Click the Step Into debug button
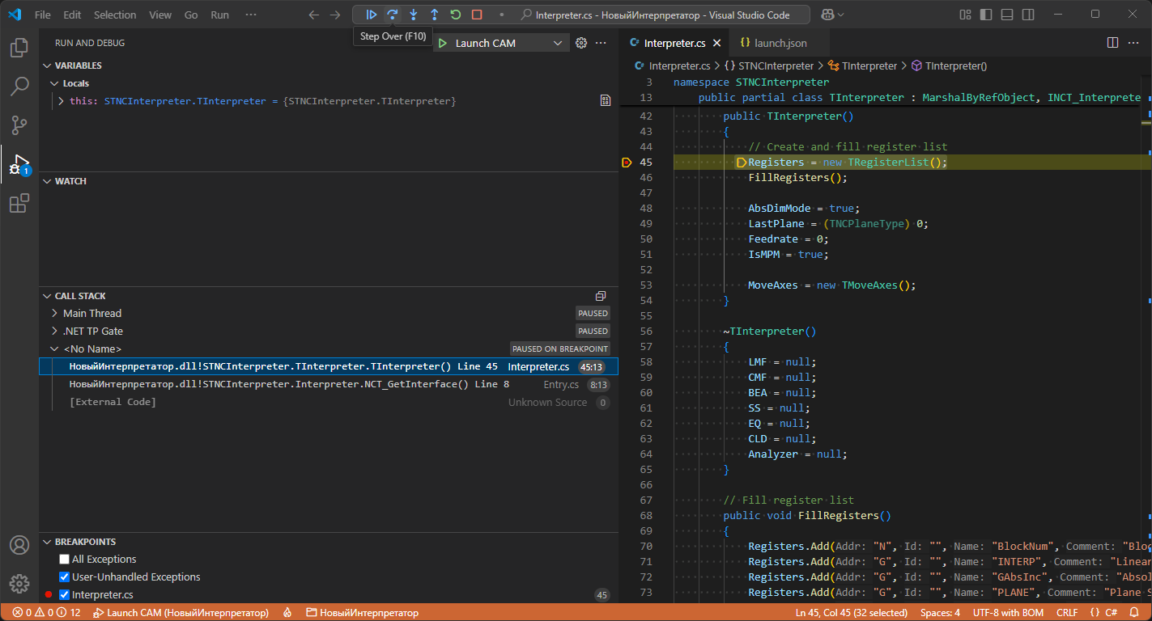This screenshot has width=1152, height=621. [x=414, y=15]
